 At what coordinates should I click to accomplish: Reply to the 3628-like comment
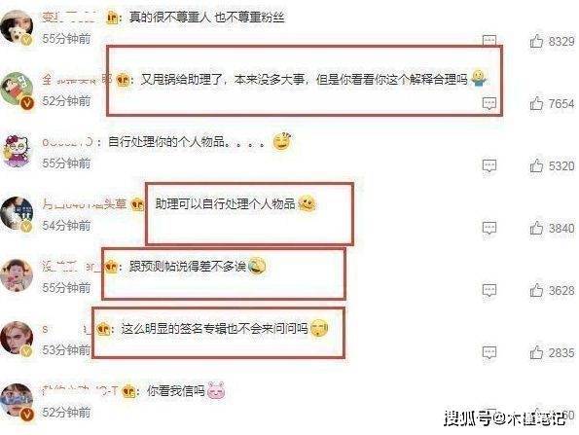point(489,291)
